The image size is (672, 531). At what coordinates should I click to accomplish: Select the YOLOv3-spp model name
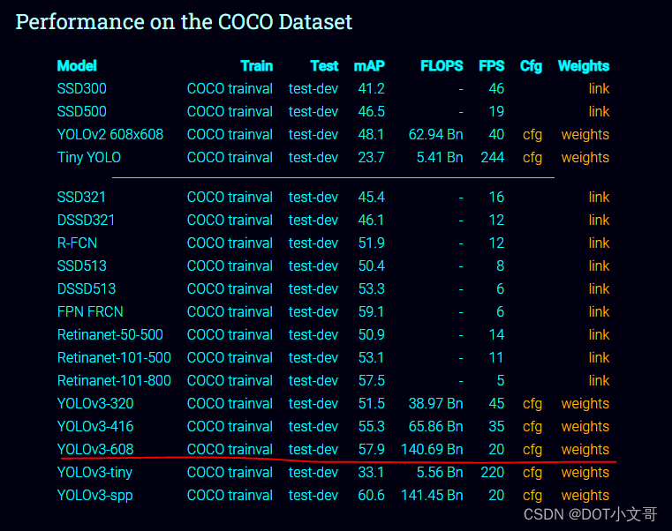(x=94, y=496)
